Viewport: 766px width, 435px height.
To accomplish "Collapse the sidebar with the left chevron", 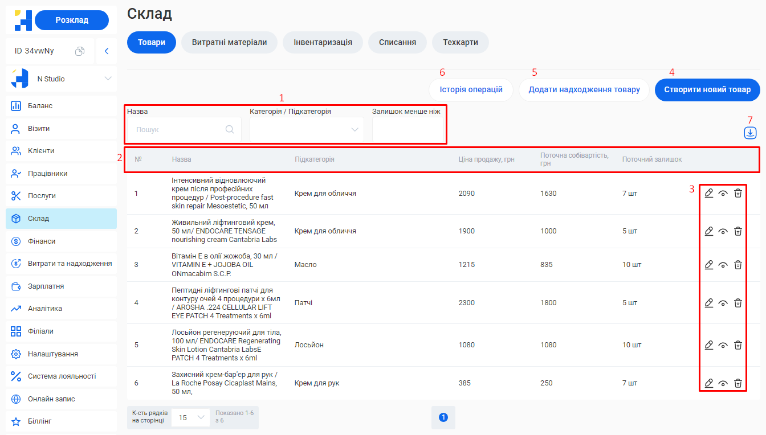I will tap(107, 51).
